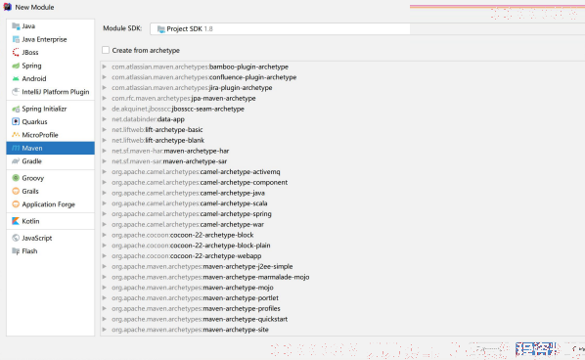Expand lift-archetype-basic entry
Viewport: 585px width, 360px height.
point(105,130)
